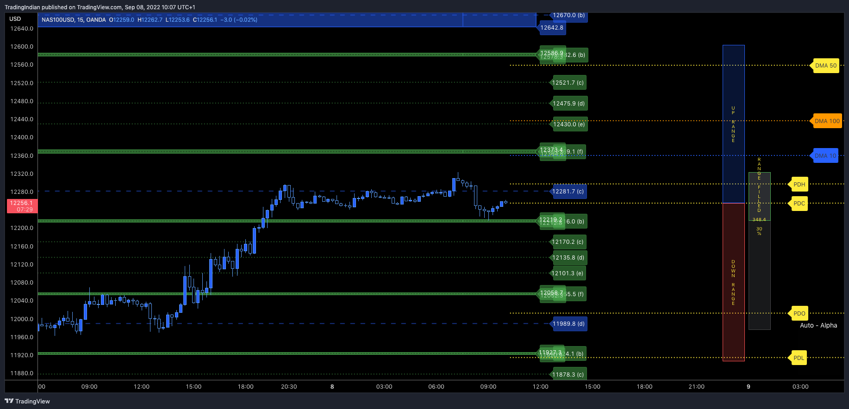
Task: Click the open value O12259.0
Action: pos(122,20)
